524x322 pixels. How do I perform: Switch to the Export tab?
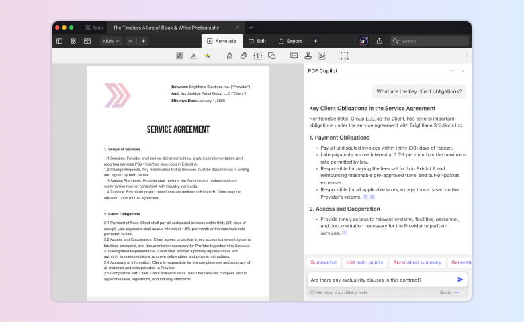click(290, 41)
